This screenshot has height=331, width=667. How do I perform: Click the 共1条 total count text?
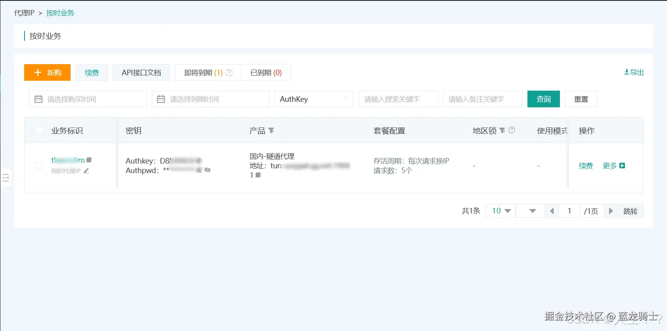click(x=471, y=211)
